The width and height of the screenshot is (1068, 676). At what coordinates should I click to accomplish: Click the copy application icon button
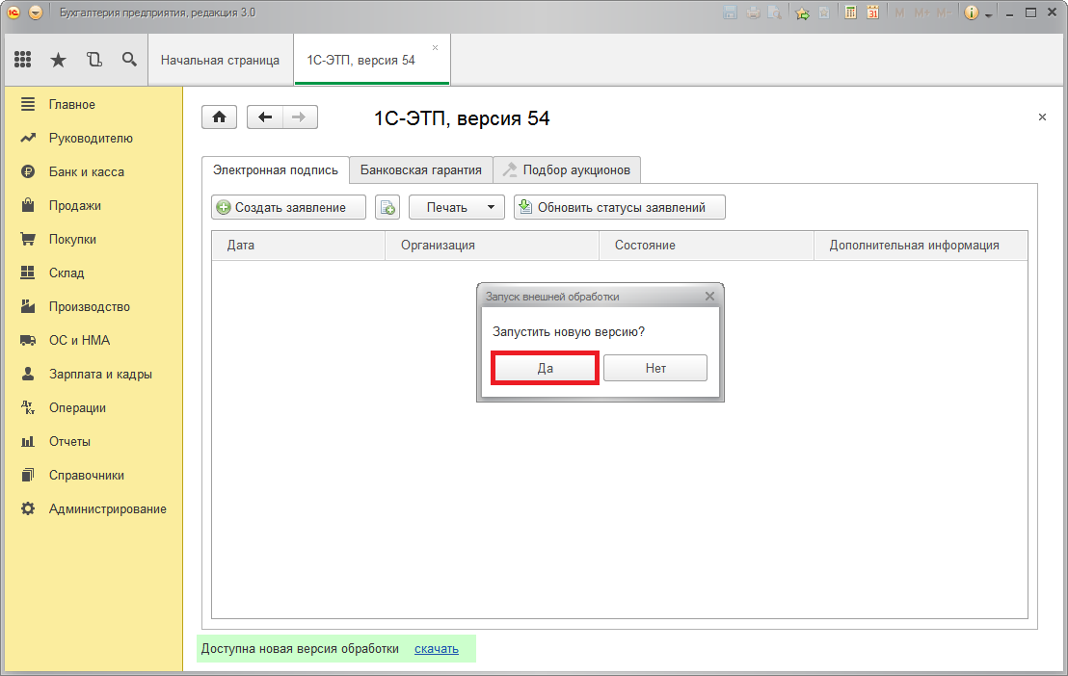tap(387, 207)
